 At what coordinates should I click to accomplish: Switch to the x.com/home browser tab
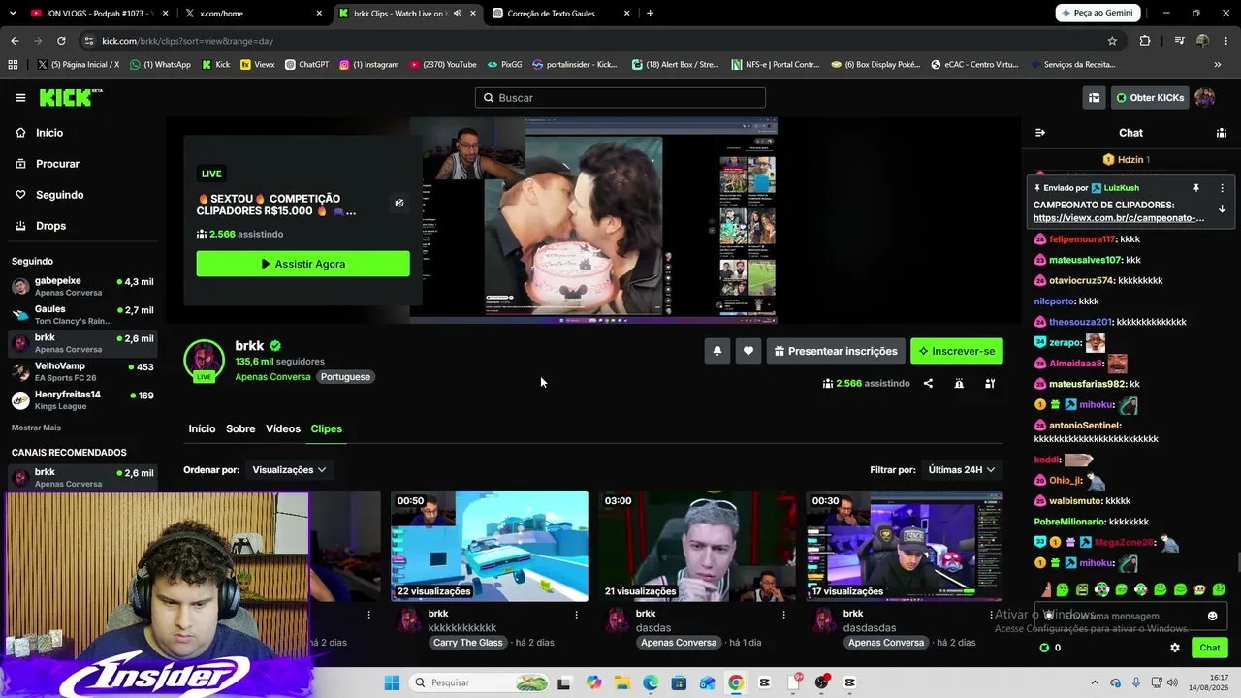pos(252,14)
